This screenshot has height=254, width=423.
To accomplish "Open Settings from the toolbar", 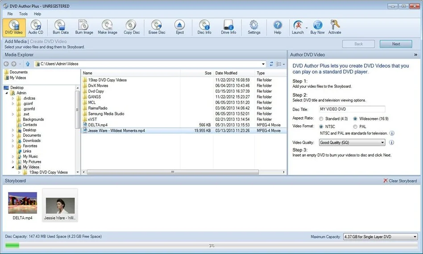I will (x=254, y=27).
